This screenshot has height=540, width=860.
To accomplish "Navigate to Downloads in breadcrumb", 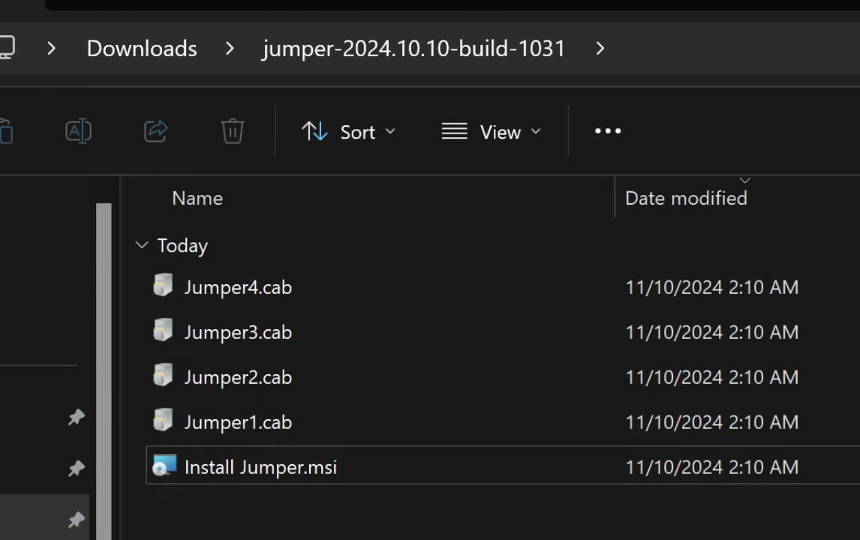I will tap(142, 49).
